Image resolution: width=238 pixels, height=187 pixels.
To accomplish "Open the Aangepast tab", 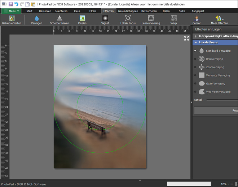I will point(198,11).
